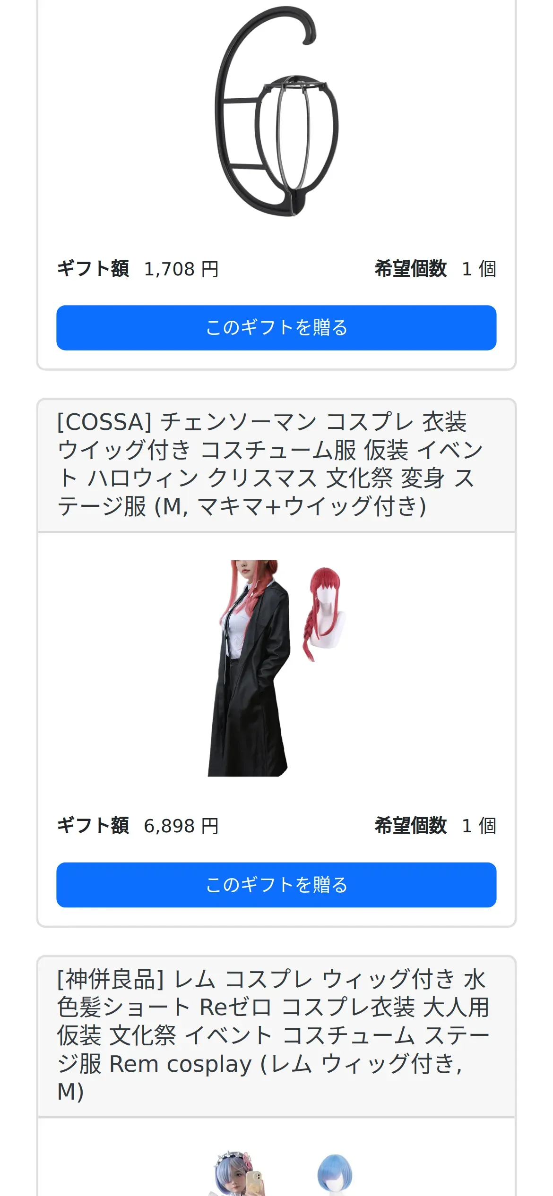
Task: Click the (M, マキマ+ウイッグ付き) variant text
Action: 290,506
